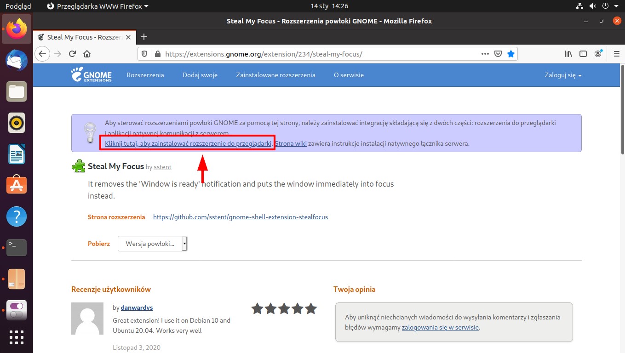
Task: Click the page vertical scrollbar
Action: pyautogui.click(x=622, y=109)
